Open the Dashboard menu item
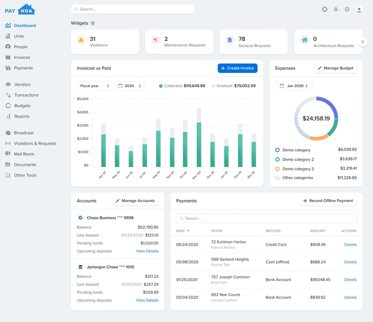The image size is (373, 322). click(25, 25)
